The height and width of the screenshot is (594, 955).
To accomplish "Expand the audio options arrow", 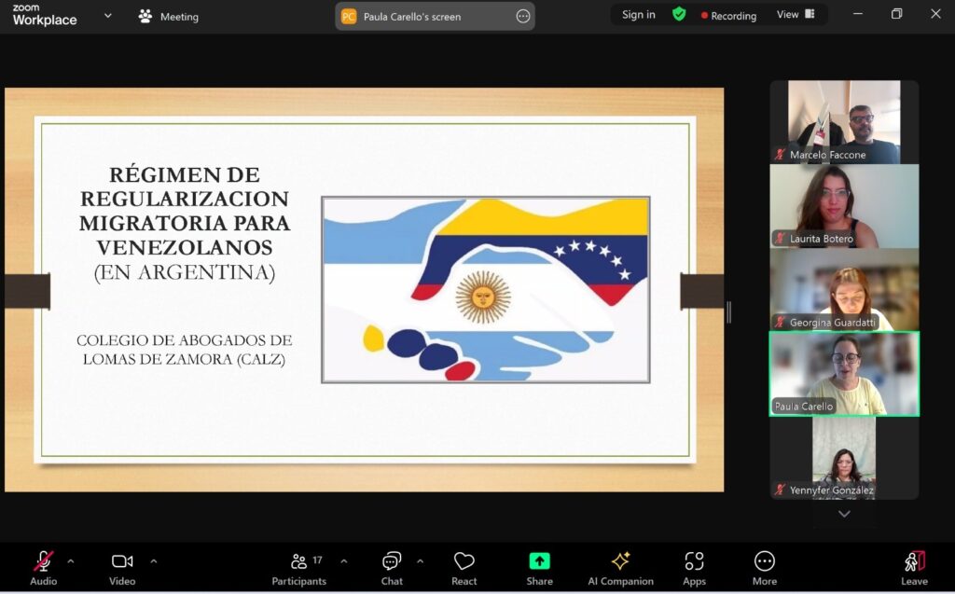I will point(71,561).
